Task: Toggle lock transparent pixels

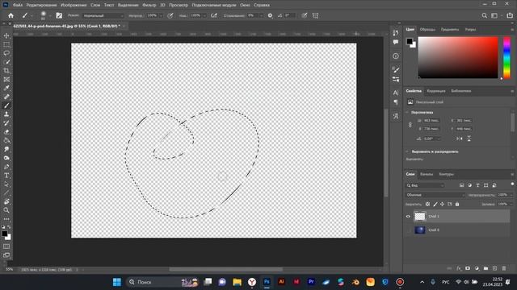Action: click(x=427, y=204)
